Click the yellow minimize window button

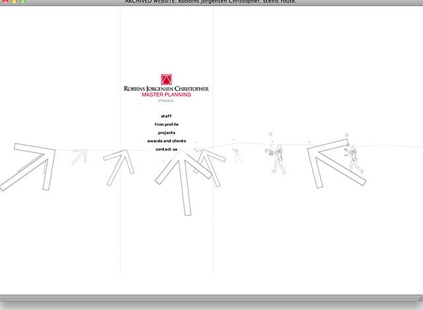click(13, 2)
